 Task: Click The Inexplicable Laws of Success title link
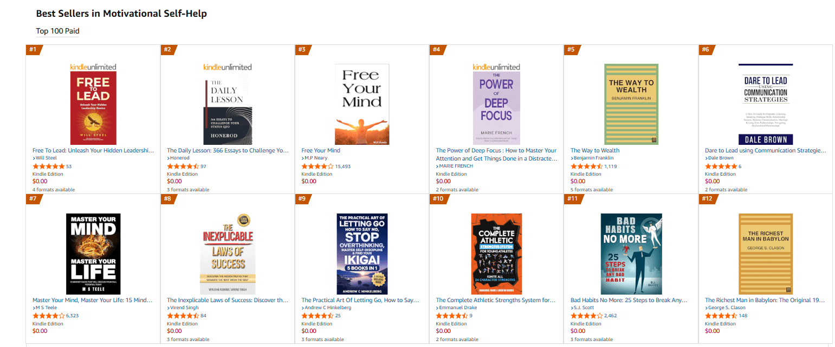tap(228, 300)
